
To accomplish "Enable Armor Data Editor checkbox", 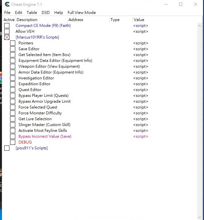I will [x=13, y=72].
